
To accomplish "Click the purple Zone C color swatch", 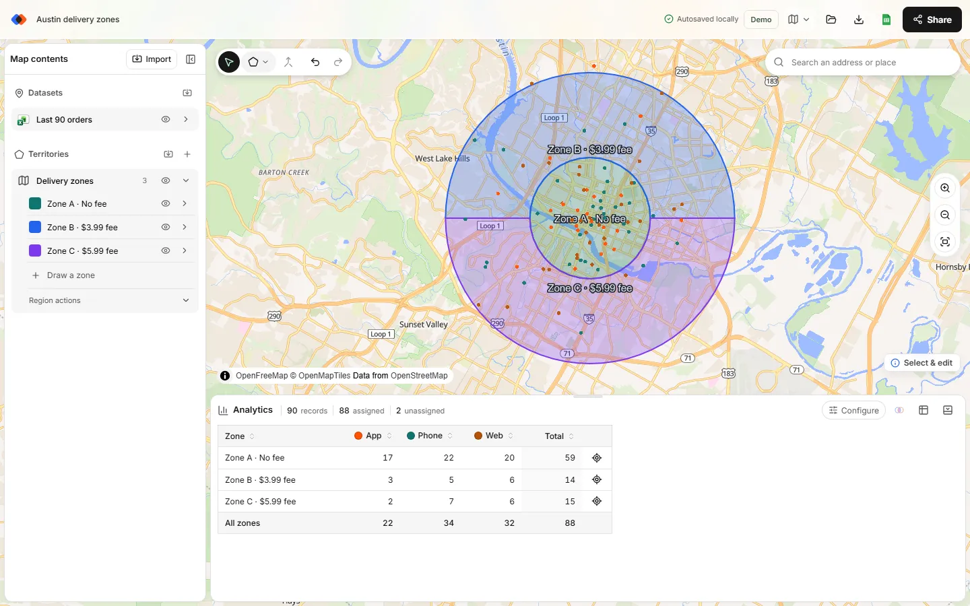I will [35, 250].
